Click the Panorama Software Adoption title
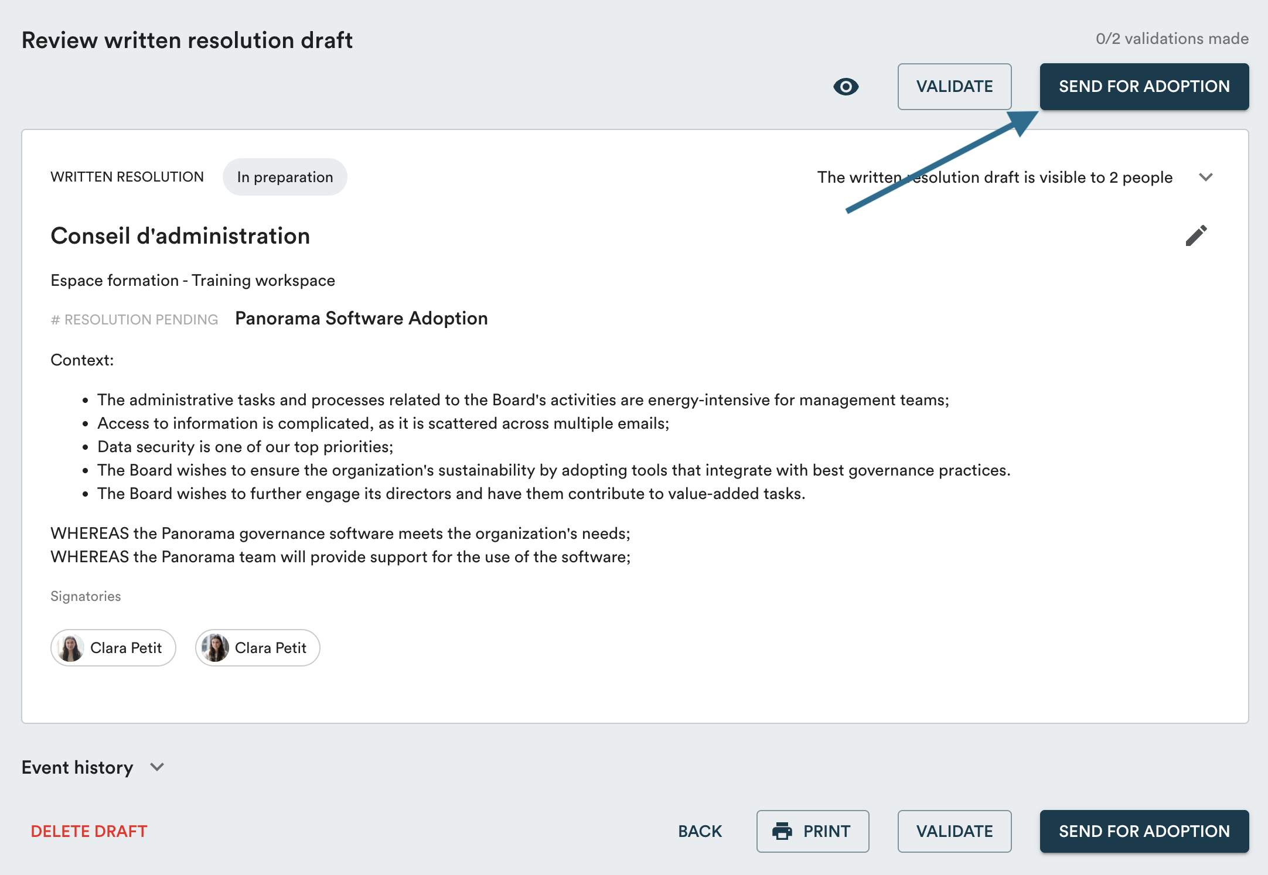 [x=361, y=318]
